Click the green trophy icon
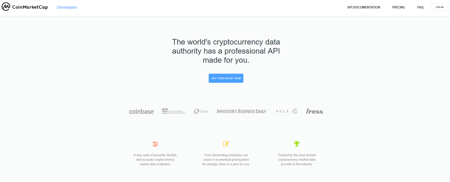Screen dimensions: 450x182 tap(297, 144)
